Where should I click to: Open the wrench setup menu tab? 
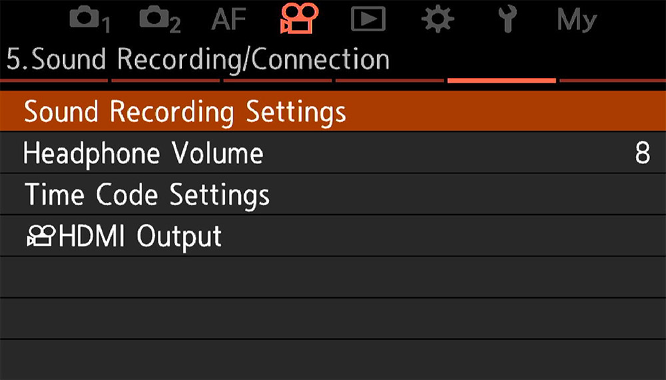pyautogui.click(x=507, y=19)
